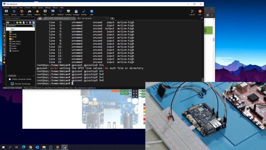The height and width of the screenshot is (150, 266).
Task: Select the .bashrc file
Action: 13,46
